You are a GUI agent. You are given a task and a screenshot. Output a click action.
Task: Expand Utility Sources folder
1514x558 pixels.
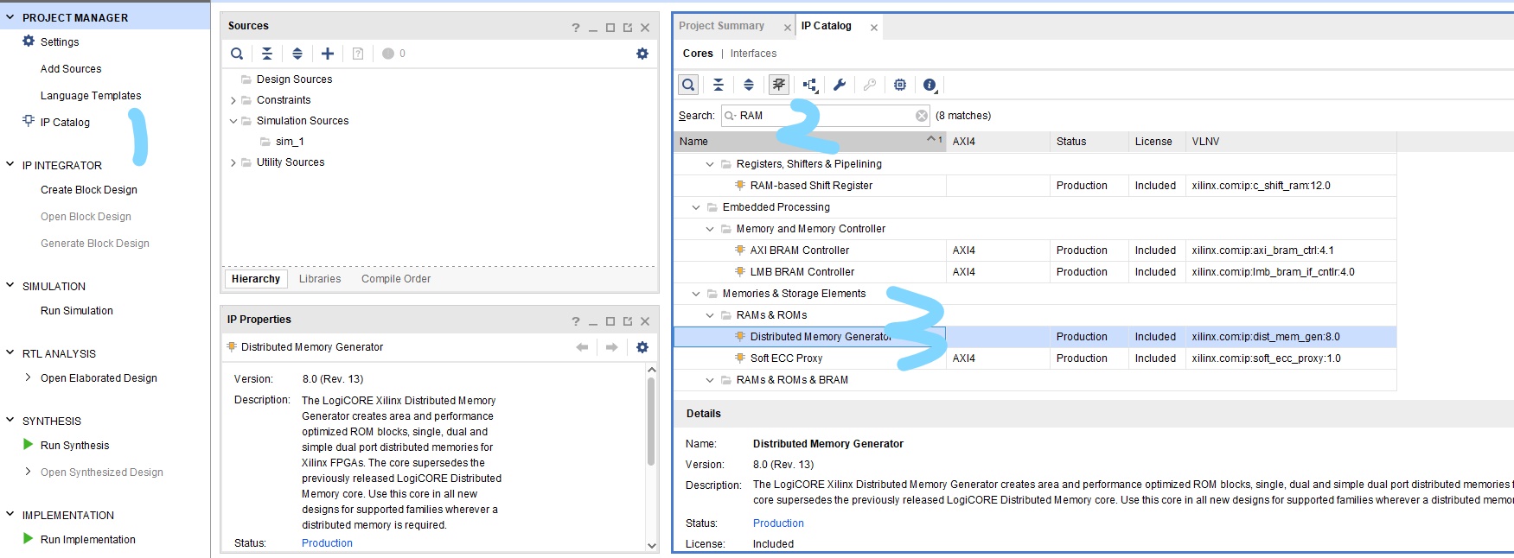[x=233, y=162]
